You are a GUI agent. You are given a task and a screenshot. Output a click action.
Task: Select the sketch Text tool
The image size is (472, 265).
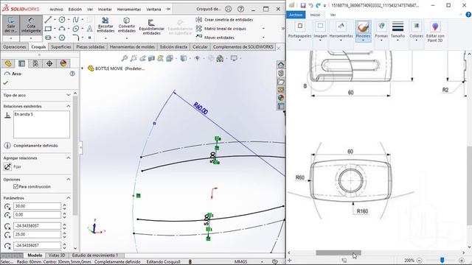pos(90,29)
